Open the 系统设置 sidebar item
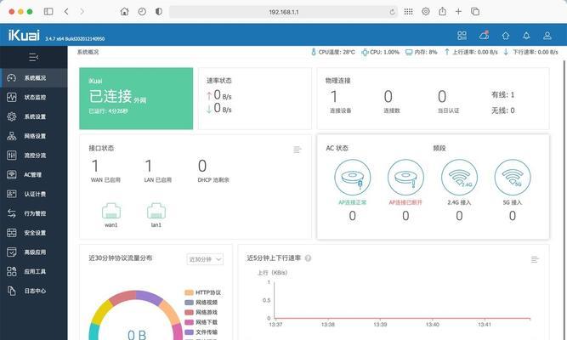 [34, 116]
